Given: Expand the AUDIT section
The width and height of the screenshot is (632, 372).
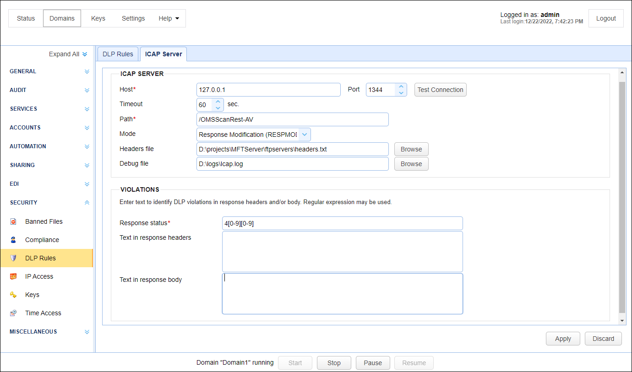Looking at the screenshot, I should (x=87, y=90).
